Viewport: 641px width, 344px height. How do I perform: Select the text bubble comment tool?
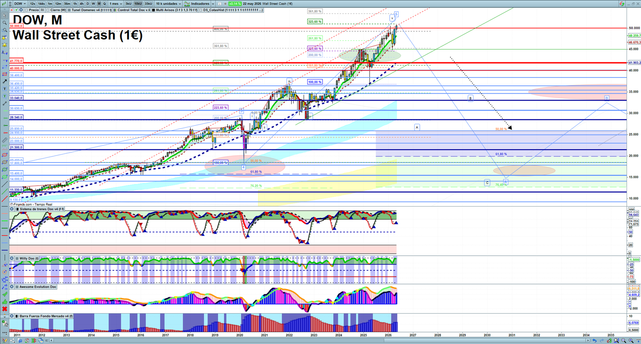[x=4, y=96]
